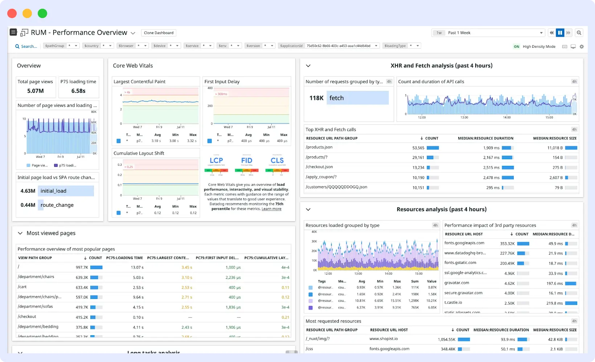Zoom out the time range using the magnifier

pos(579,33)
